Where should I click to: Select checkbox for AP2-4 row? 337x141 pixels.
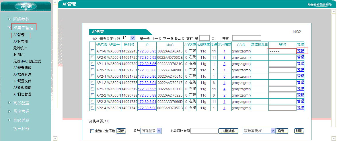92,108
